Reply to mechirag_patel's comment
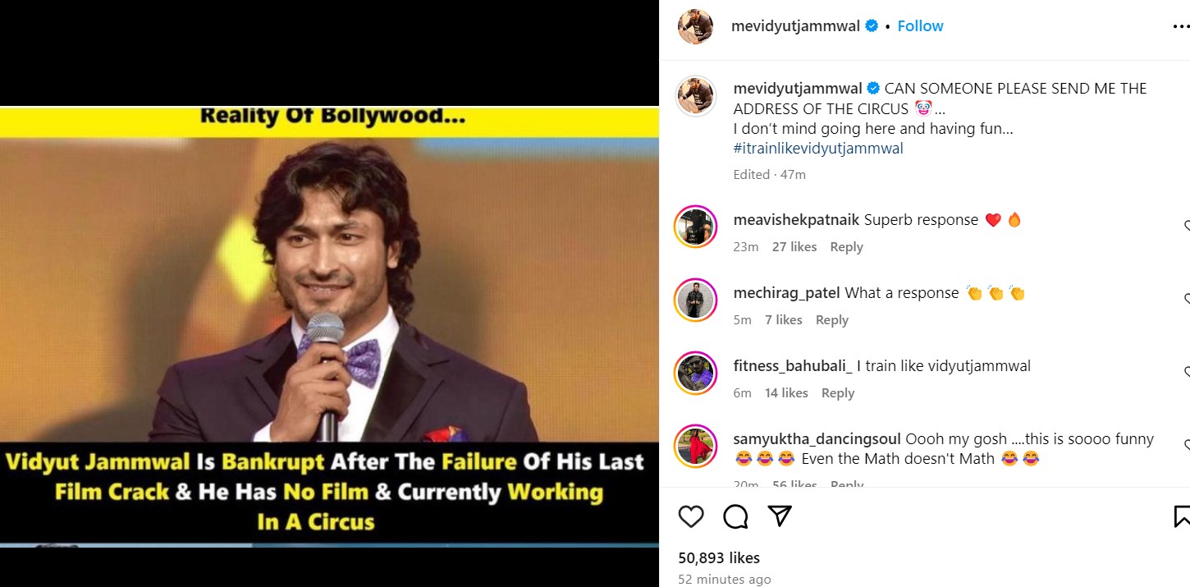The image size is (1190, 587). click(831, 320)
